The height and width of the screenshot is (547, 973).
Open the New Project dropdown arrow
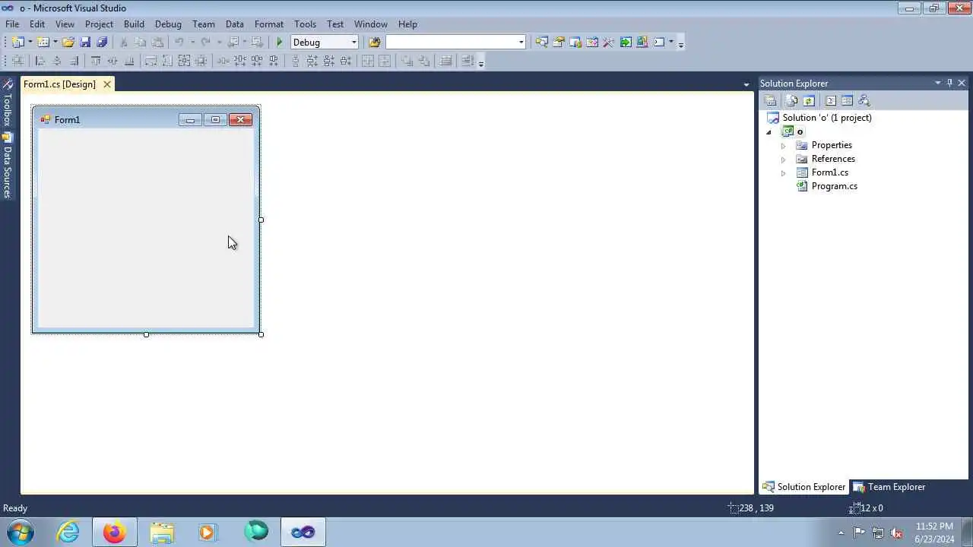[x=30, y=43]
